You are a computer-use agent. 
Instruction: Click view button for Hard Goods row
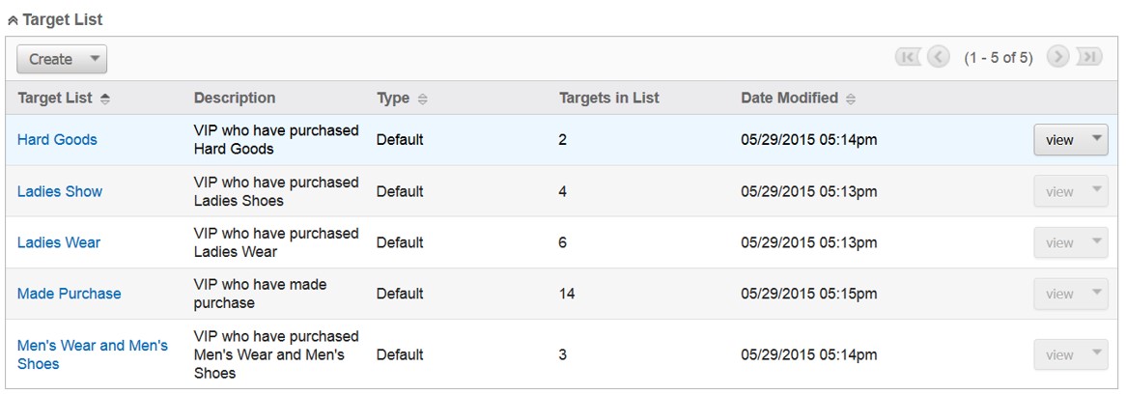pos(1059,140)
